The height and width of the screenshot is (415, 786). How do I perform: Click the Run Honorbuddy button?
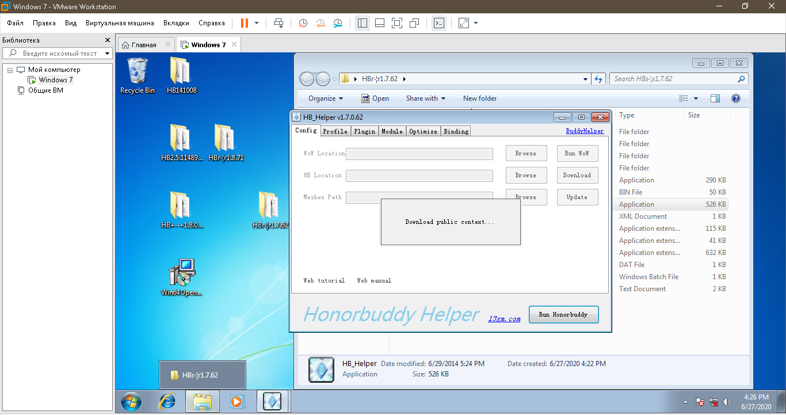pos(563,315)
